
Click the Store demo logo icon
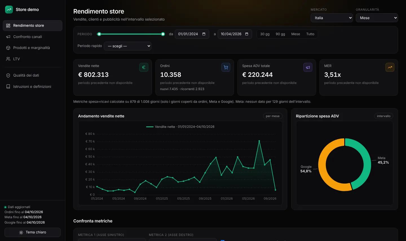point(9,10)
